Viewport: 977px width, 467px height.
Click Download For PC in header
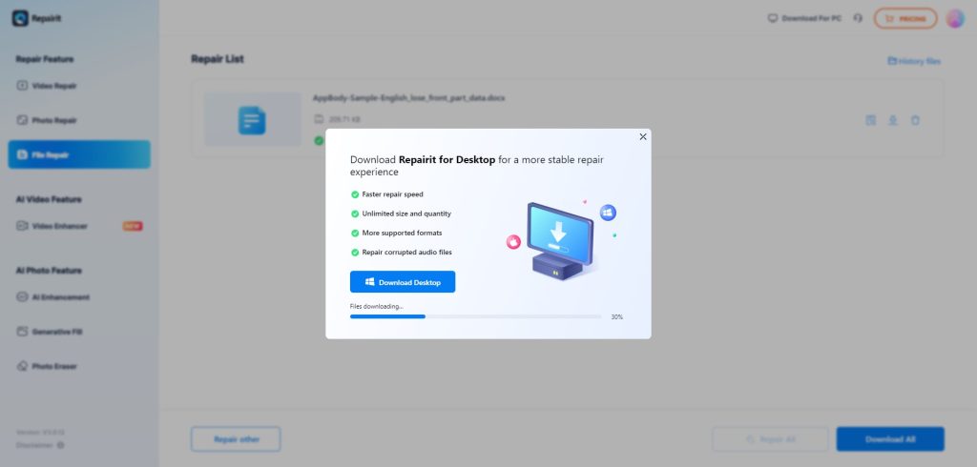click(x=804, y=18)
